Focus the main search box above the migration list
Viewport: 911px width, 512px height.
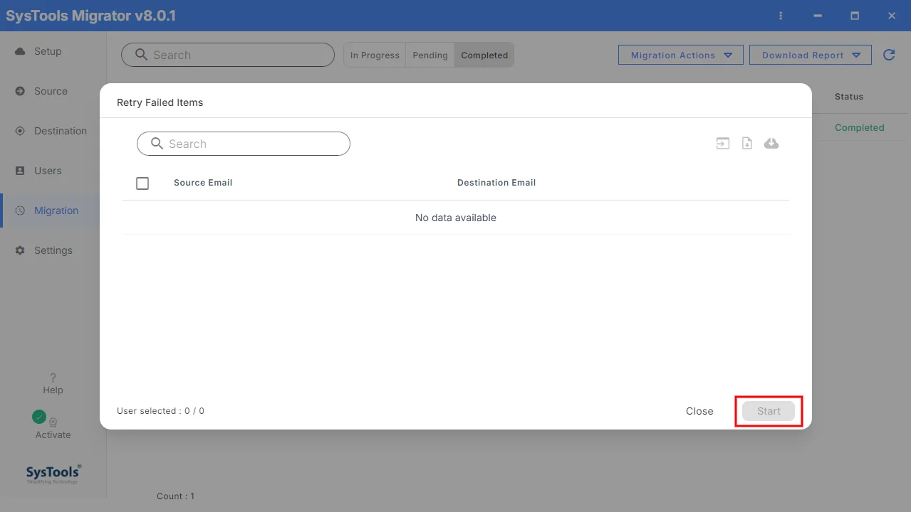(x=228, y=55)
